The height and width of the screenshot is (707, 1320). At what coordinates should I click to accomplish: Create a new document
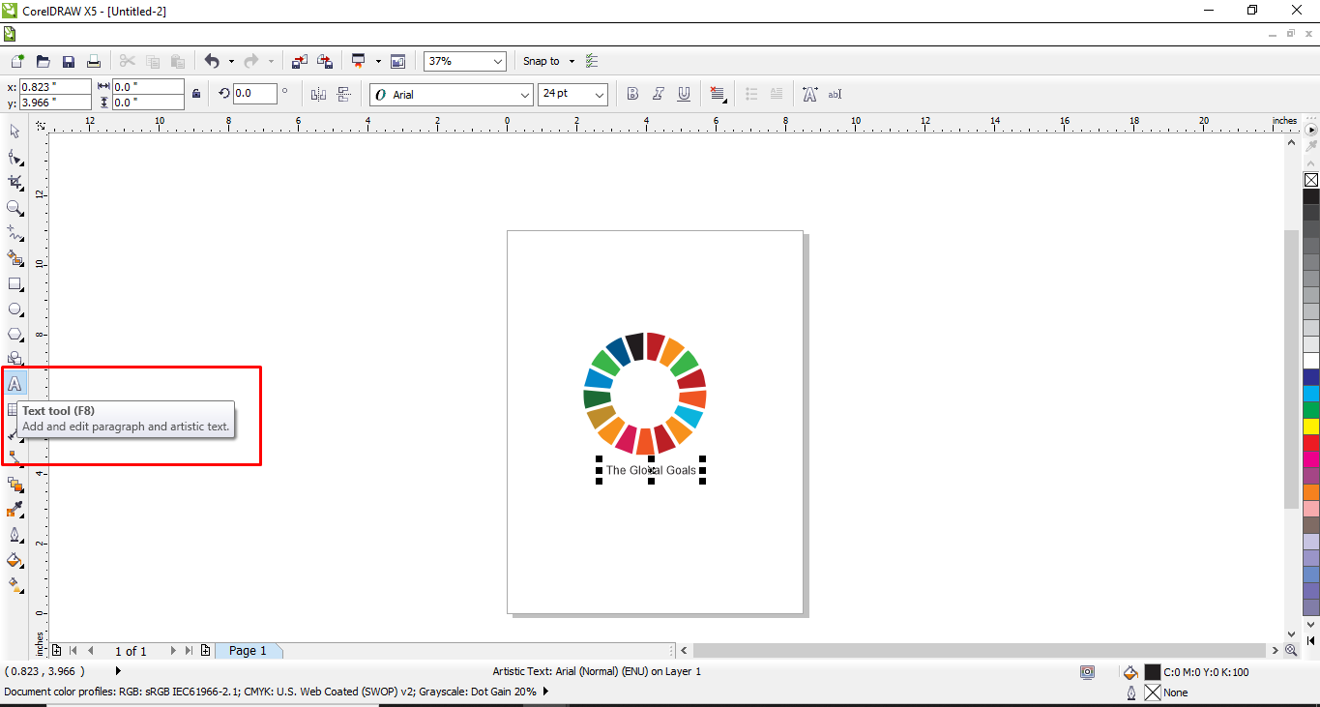point(17,61)
